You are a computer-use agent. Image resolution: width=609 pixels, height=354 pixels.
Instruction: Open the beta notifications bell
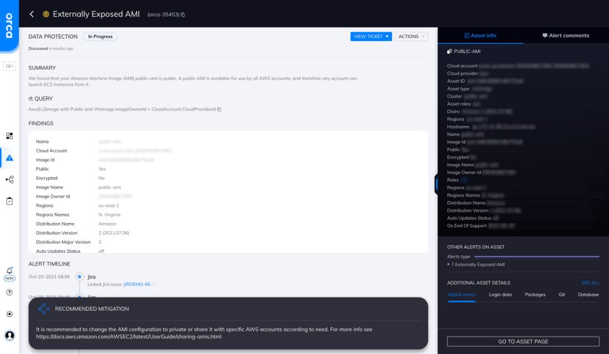[10, 271]
